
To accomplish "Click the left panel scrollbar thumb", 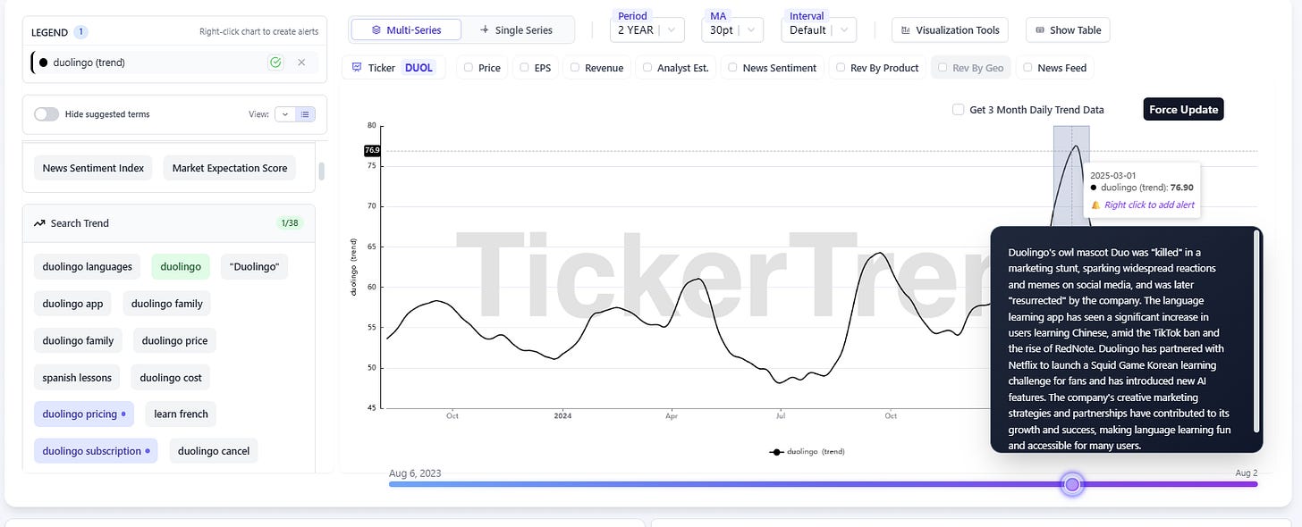I will (321, 171).
